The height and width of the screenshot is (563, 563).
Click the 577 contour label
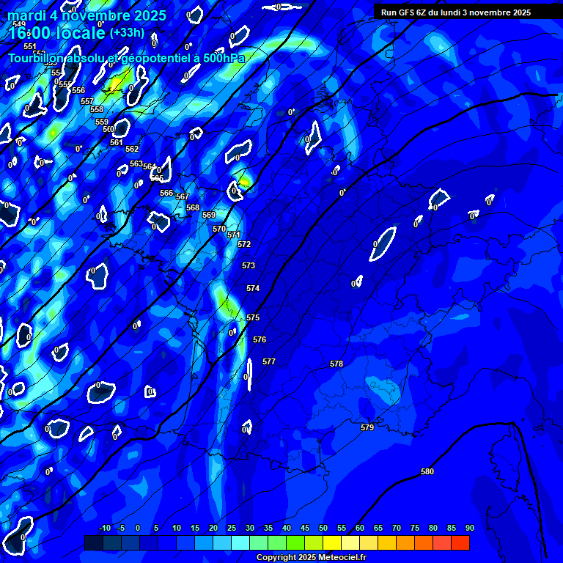[x=269, y=361]
